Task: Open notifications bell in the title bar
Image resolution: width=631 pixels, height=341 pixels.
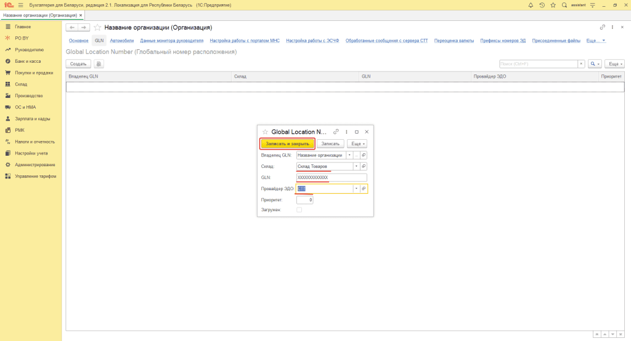Action: pos(531,5)
